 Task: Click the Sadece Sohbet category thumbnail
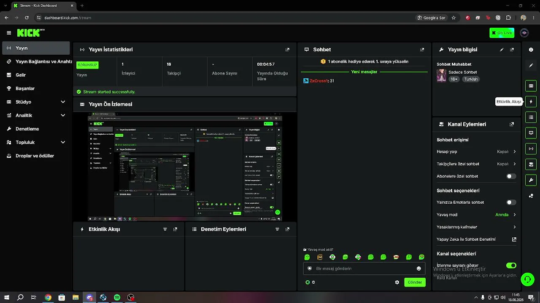tap(441, 75)
